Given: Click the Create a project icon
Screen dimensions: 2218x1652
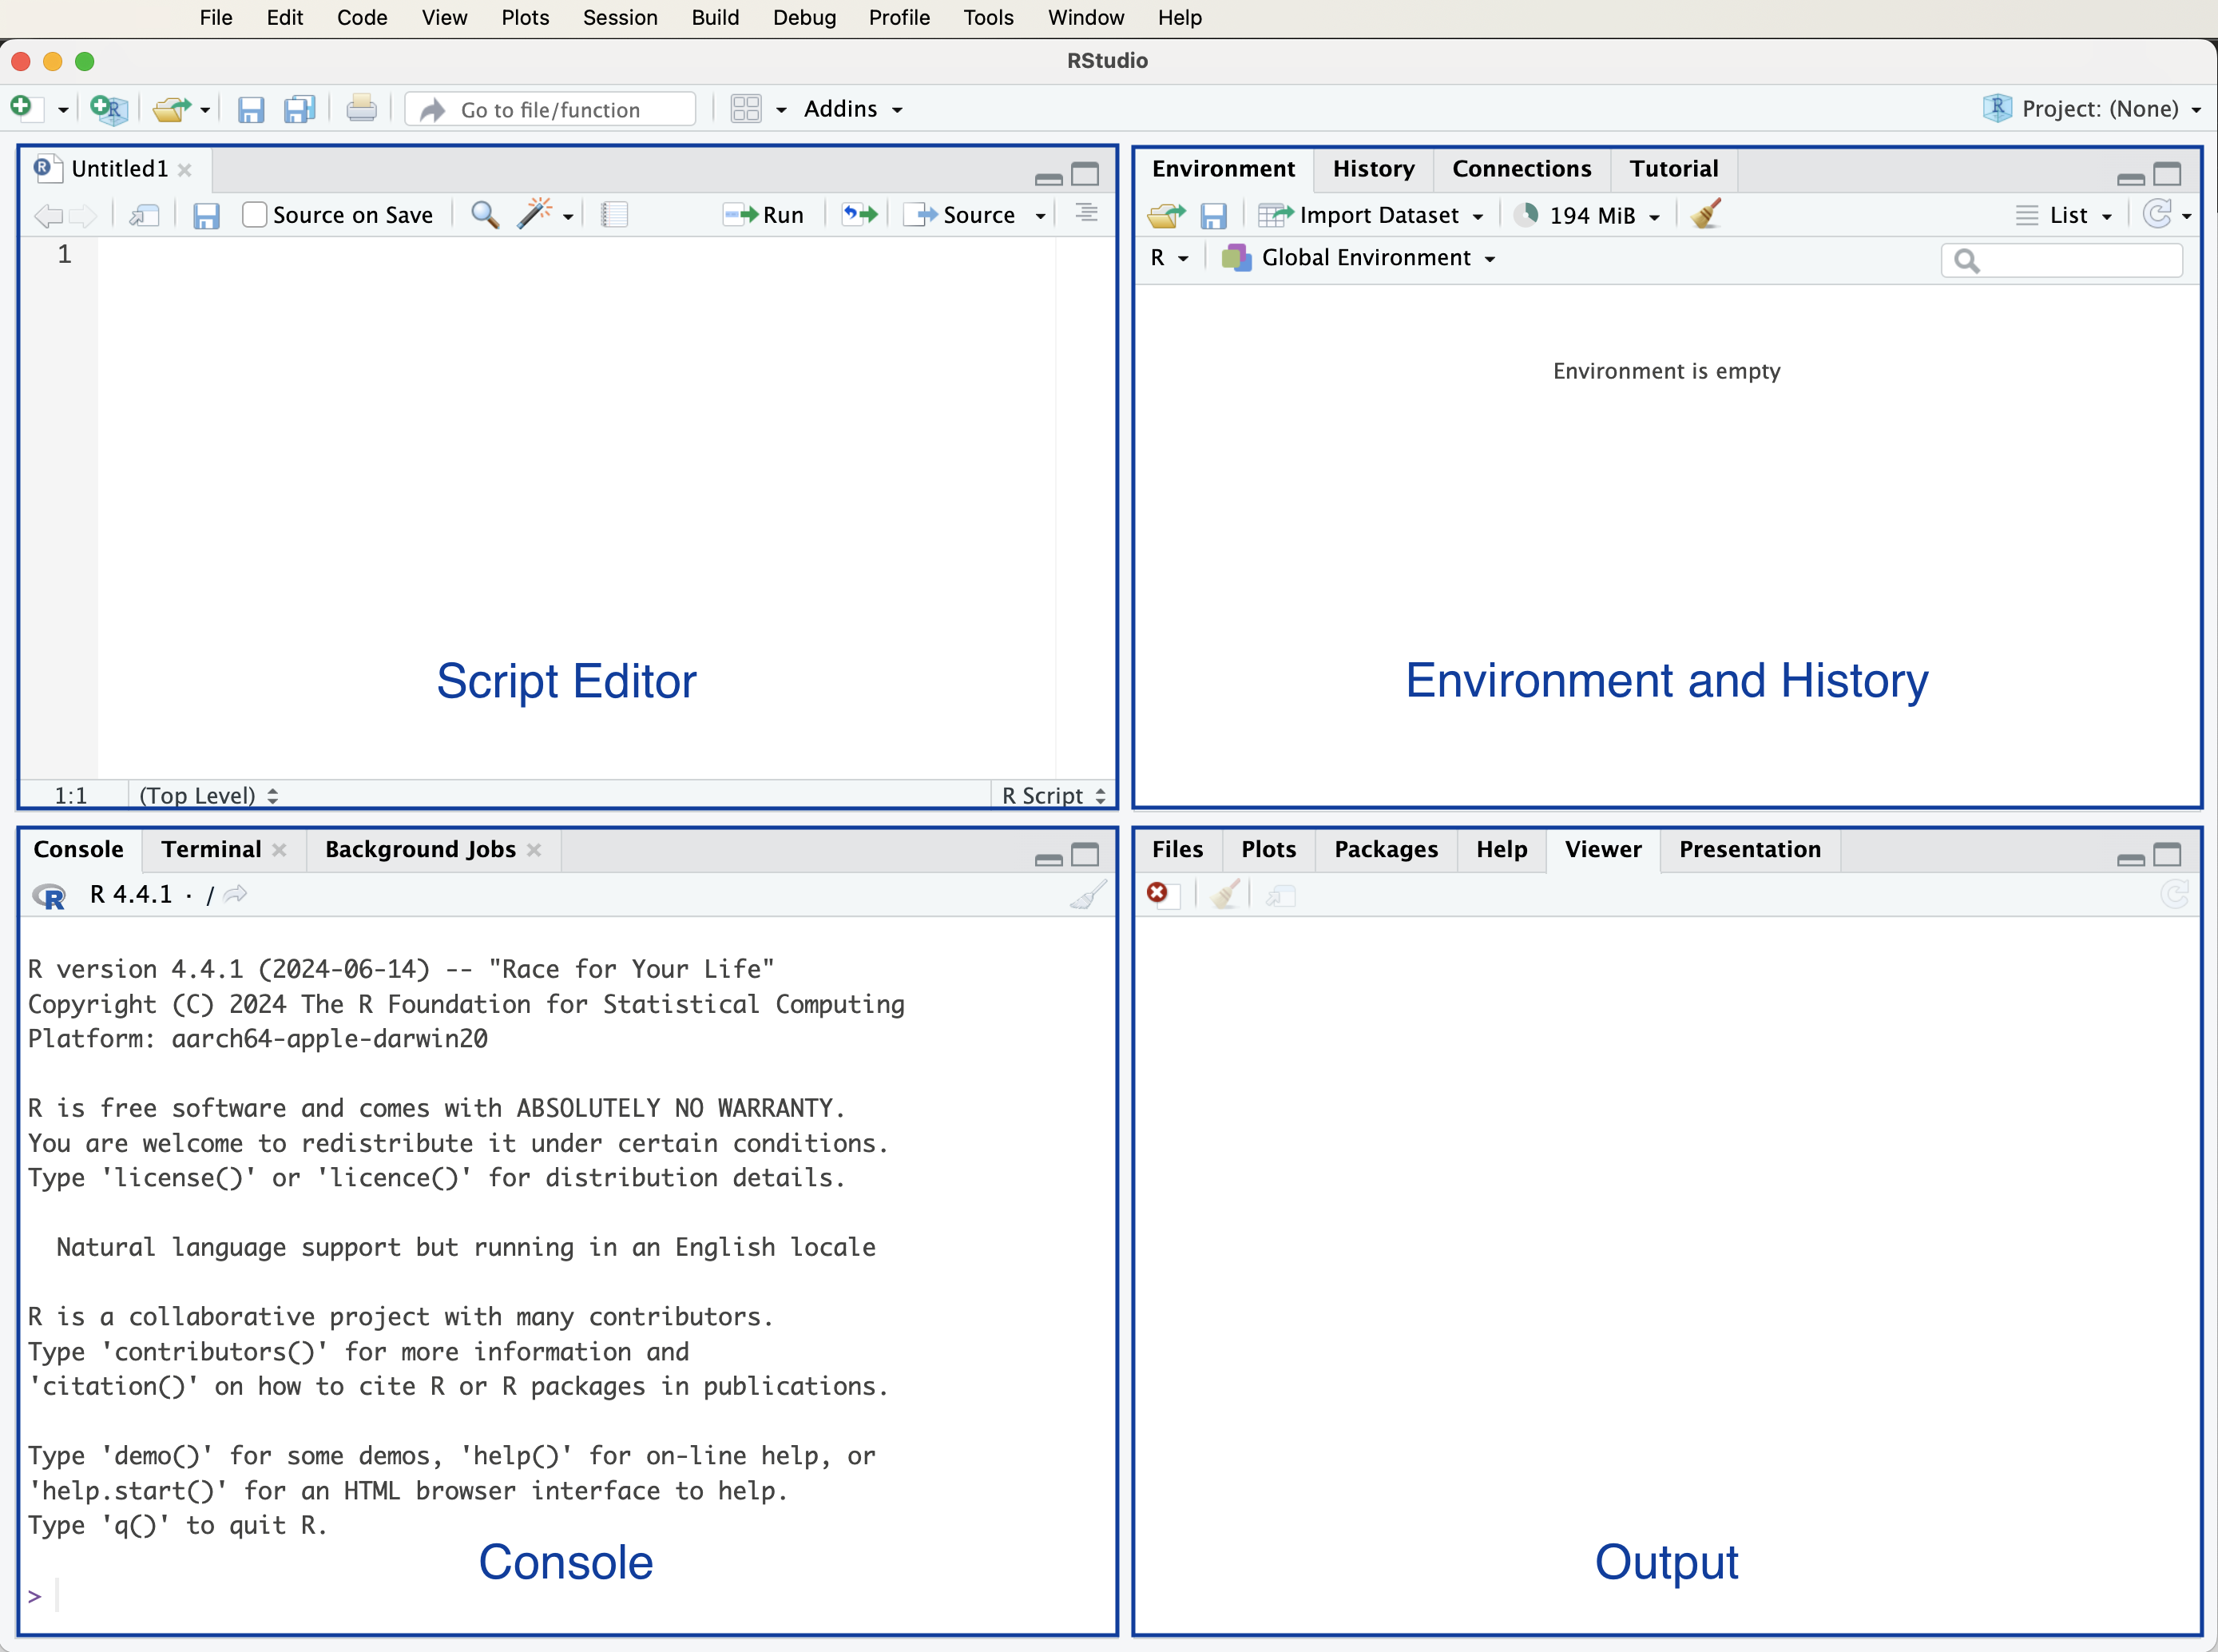Looking at the screenshot, I should click(x=108, y=109).
